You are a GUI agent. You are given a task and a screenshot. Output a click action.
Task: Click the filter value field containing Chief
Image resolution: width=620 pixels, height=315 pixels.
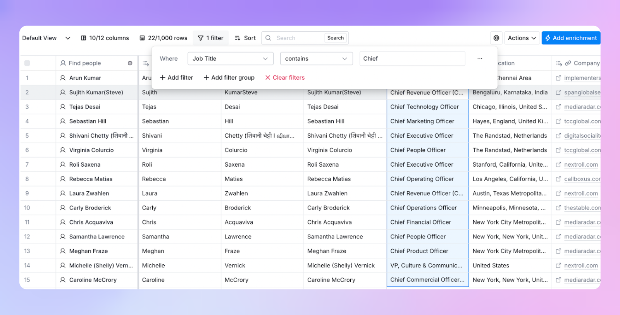412,58
